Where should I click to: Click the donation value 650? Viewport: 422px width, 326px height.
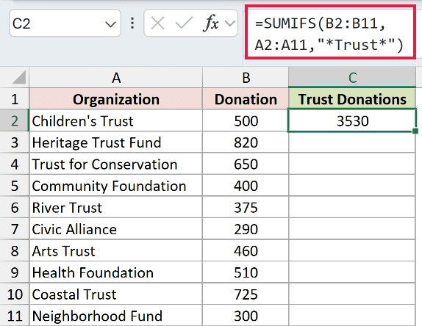coord(246,164)
